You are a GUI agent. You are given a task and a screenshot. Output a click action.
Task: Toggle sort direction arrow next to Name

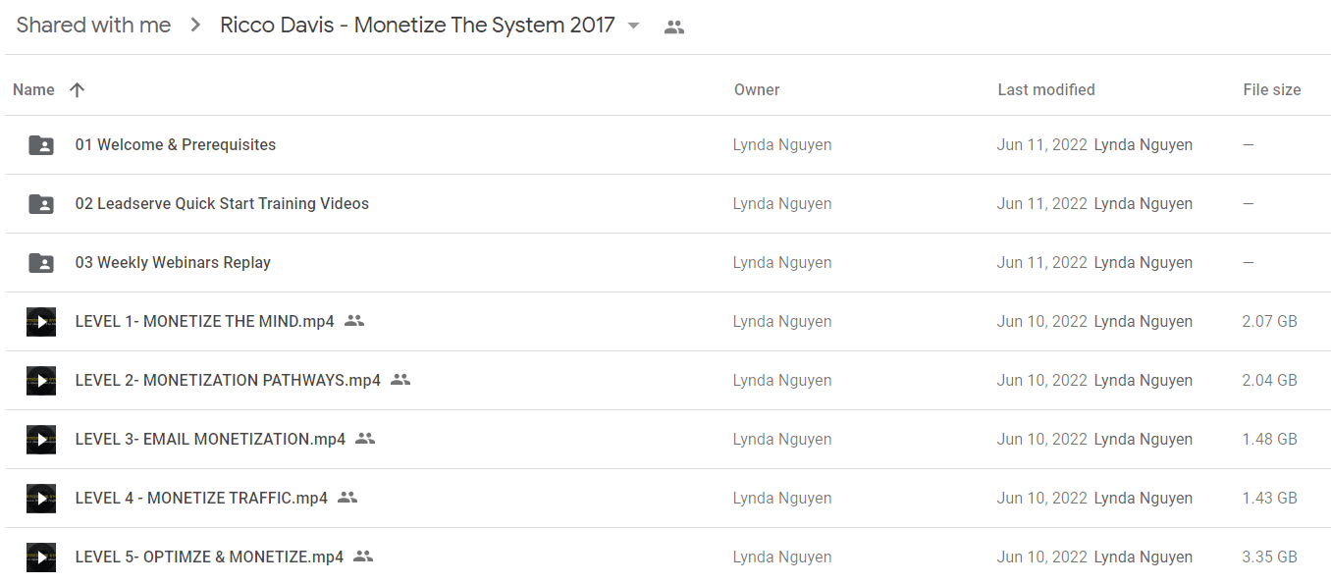point(77,89)
